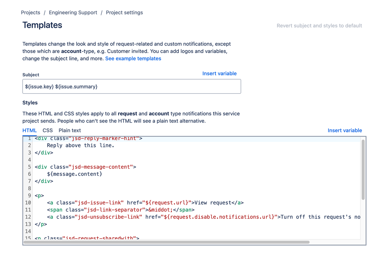Click line number 9 in the editor gutter
Viewport: 375px width, 253px height.
(x=29, y=195)
